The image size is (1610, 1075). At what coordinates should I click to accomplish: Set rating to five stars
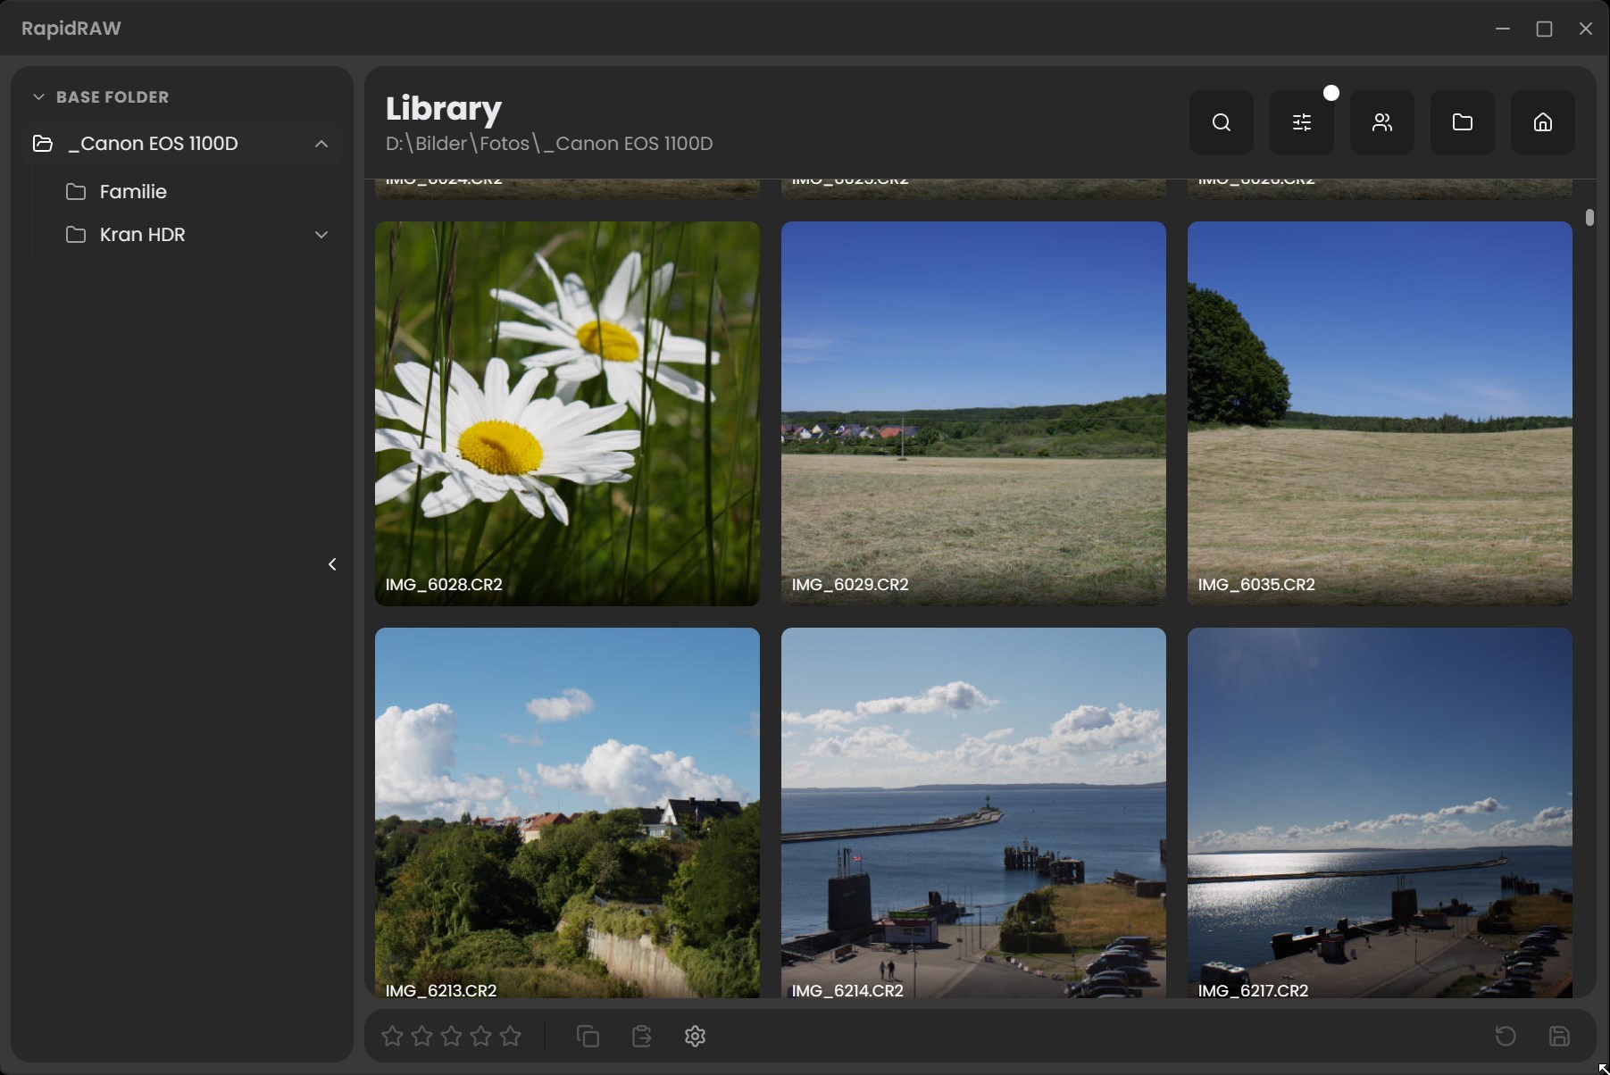510,1036
